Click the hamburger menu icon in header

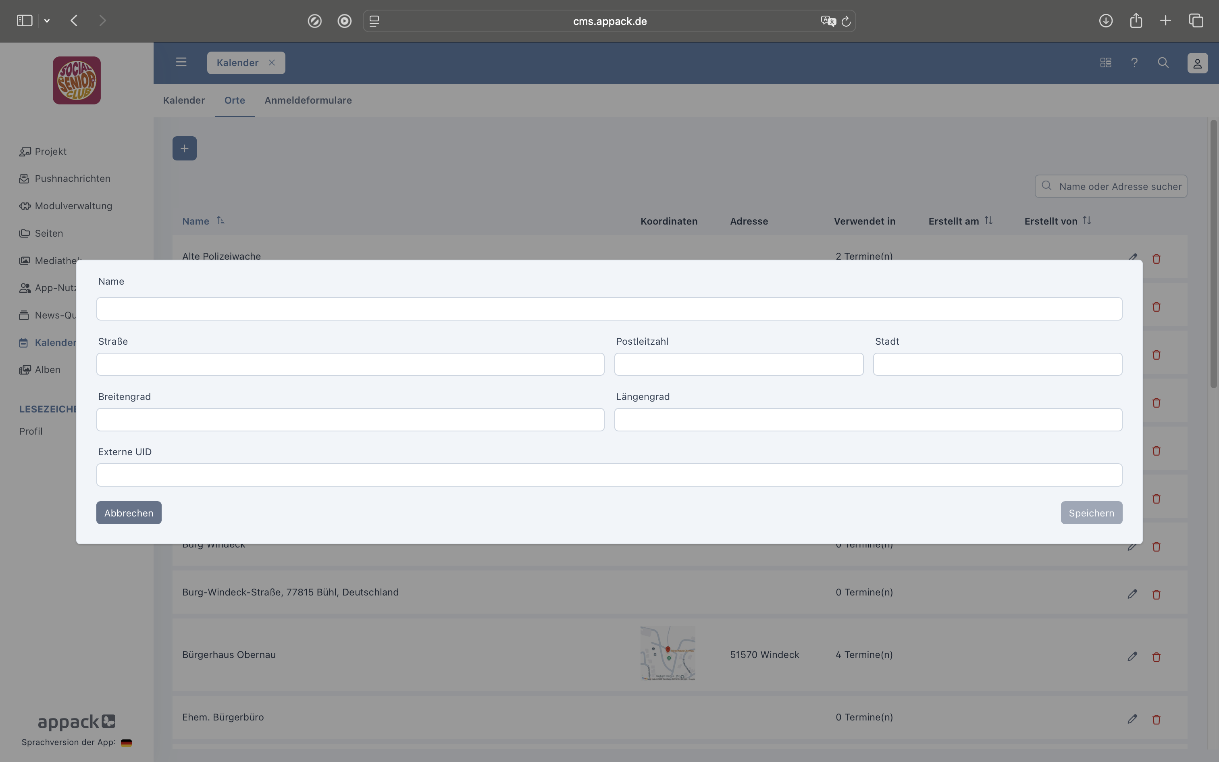[x=181, y=62]
